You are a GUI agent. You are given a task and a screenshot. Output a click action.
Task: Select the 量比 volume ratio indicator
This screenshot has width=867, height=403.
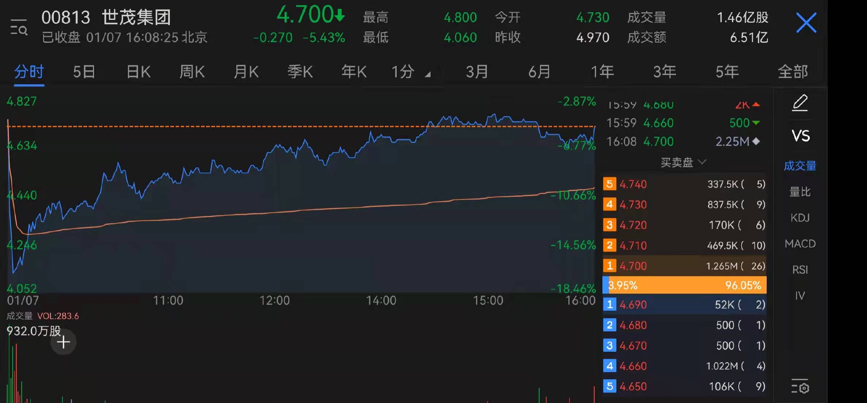800,192
